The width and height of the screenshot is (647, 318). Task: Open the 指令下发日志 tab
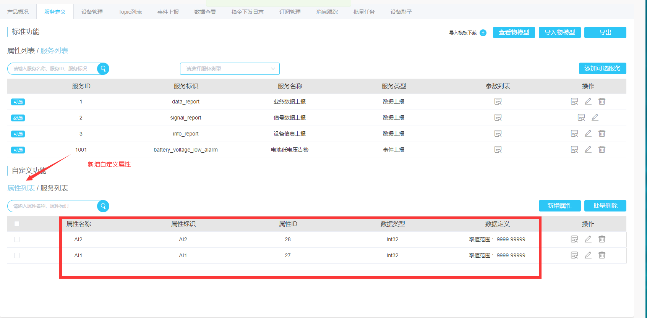248,12
